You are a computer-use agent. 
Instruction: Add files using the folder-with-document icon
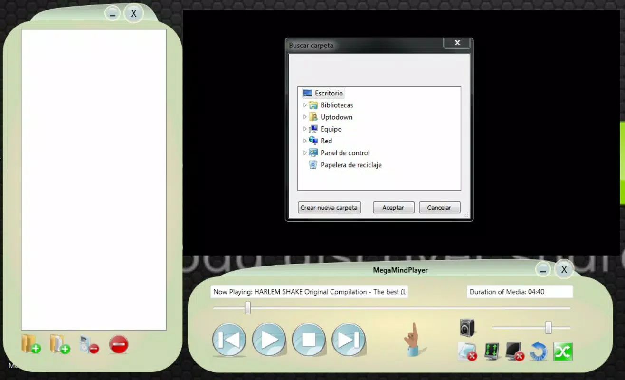(x=60, y=344)
